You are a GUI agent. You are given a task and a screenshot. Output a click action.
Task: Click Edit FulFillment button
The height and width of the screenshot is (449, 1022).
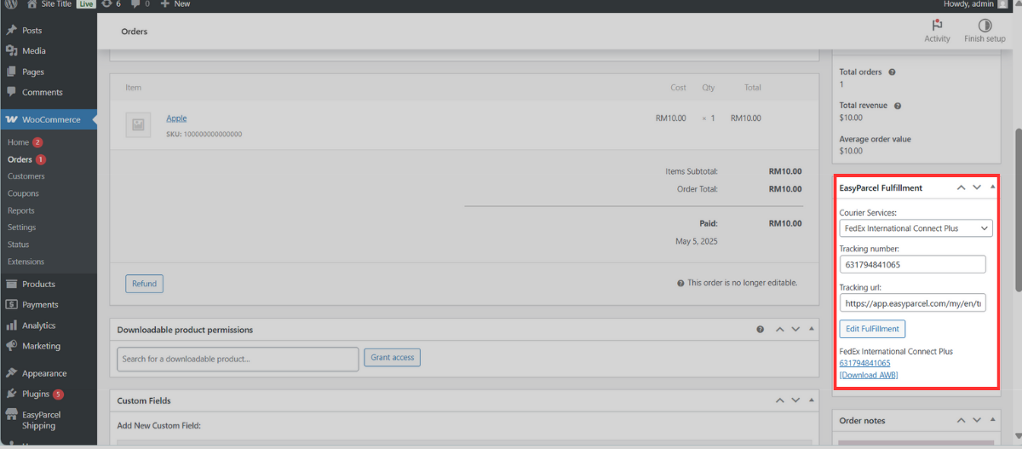coord(872,329)
